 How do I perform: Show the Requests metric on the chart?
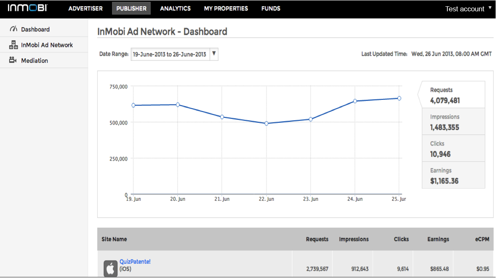(x=453, y=95)
